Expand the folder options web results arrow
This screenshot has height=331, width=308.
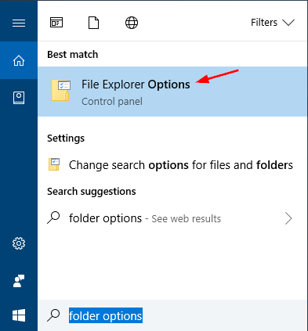(288, 218)
